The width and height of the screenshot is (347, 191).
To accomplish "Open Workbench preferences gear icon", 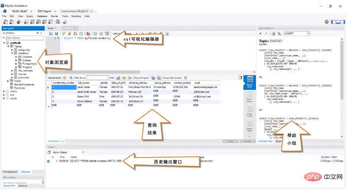I will tap(327, 22).
